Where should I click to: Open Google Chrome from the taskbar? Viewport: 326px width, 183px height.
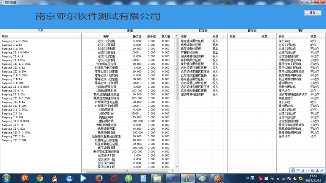point(40,178)
